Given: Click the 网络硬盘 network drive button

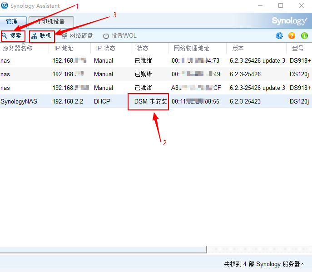Looking at the screenshot, I should [77, 36].
